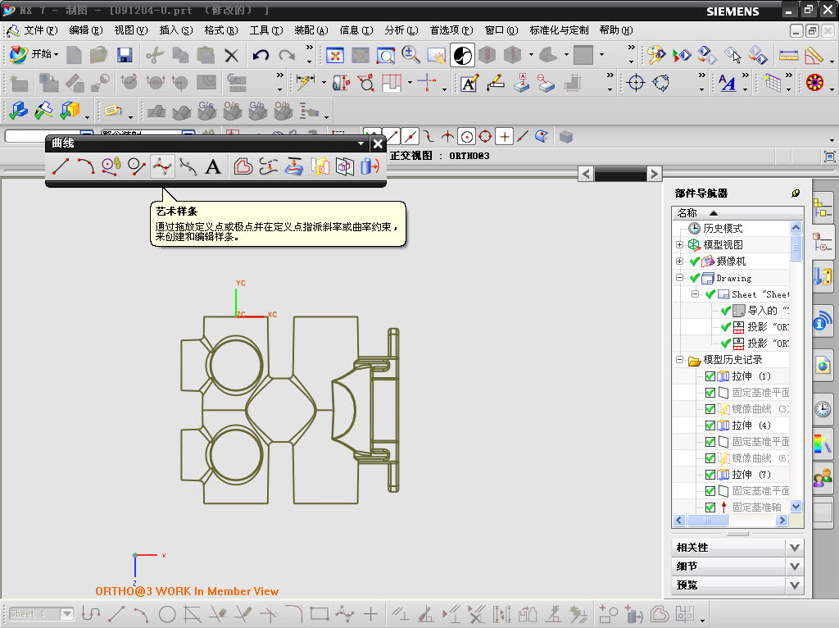Viewport: 839px width, 628px height.
Task: Click the Text 'A' curve tool
Action: (x=213, y=167)
